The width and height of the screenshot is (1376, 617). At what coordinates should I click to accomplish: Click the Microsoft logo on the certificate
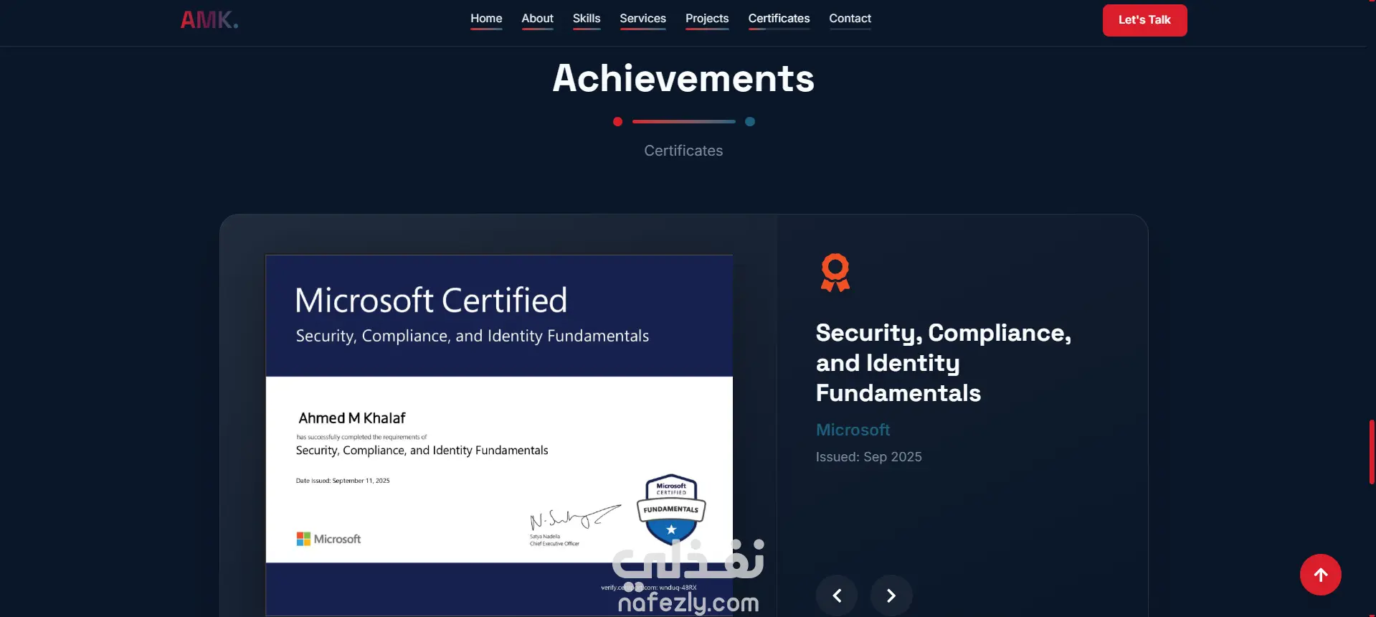[328, 539]
